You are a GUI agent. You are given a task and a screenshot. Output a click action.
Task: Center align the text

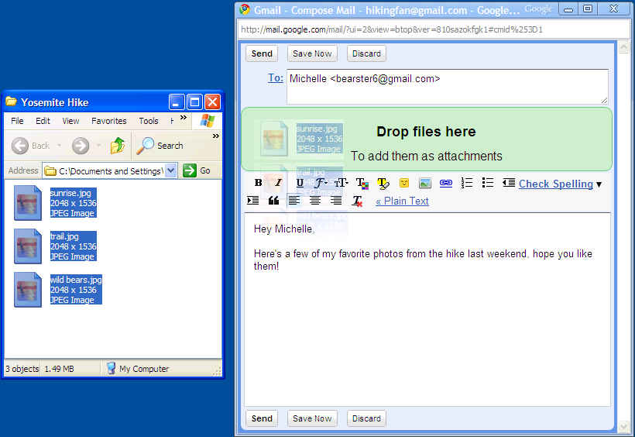tap(315, 200)
